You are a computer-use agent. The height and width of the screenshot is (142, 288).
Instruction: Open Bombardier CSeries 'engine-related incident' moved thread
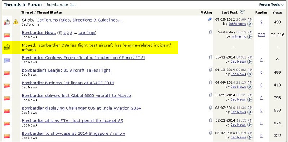point(105,45)
